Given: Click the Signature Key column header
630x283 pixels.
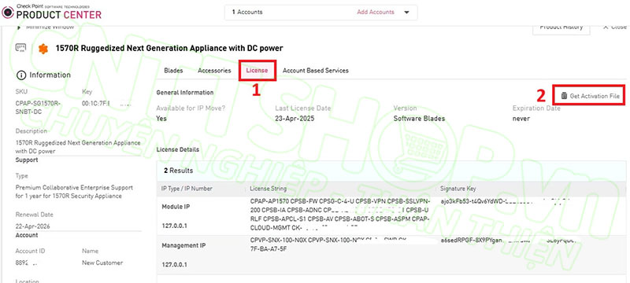Looking at the screenshot, I should [458, 189].
